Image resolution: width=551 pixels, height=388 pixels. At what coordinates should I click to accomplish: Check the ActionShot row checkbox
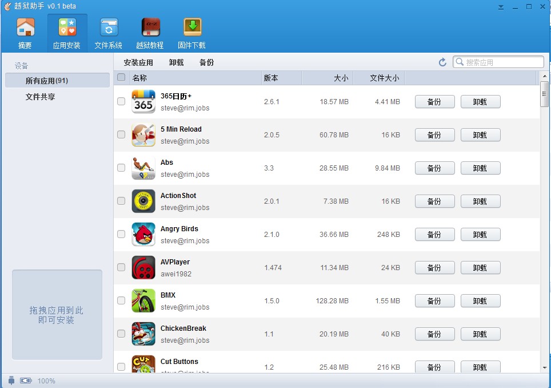[x=121, y=201]
